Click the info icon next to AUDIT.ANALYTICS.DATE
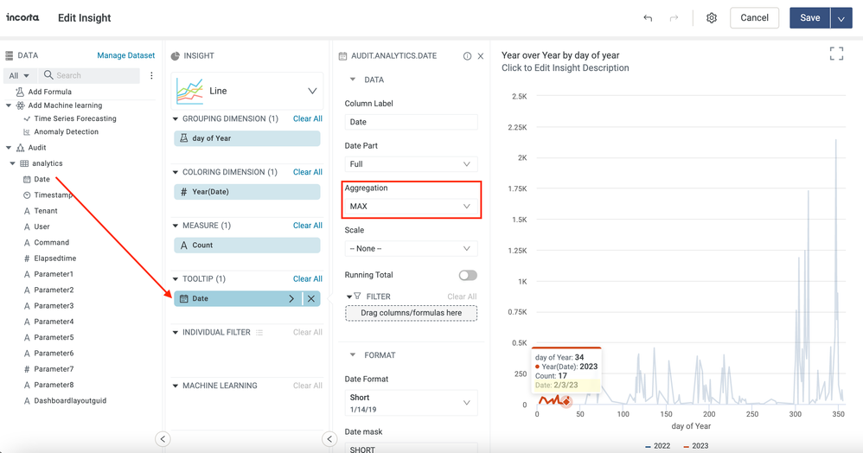The image size is (863, 453). [x=467, y=56]
